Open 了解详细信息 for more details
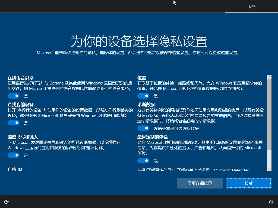The width and height of the screenshot is (278, 208). (200, 183)
